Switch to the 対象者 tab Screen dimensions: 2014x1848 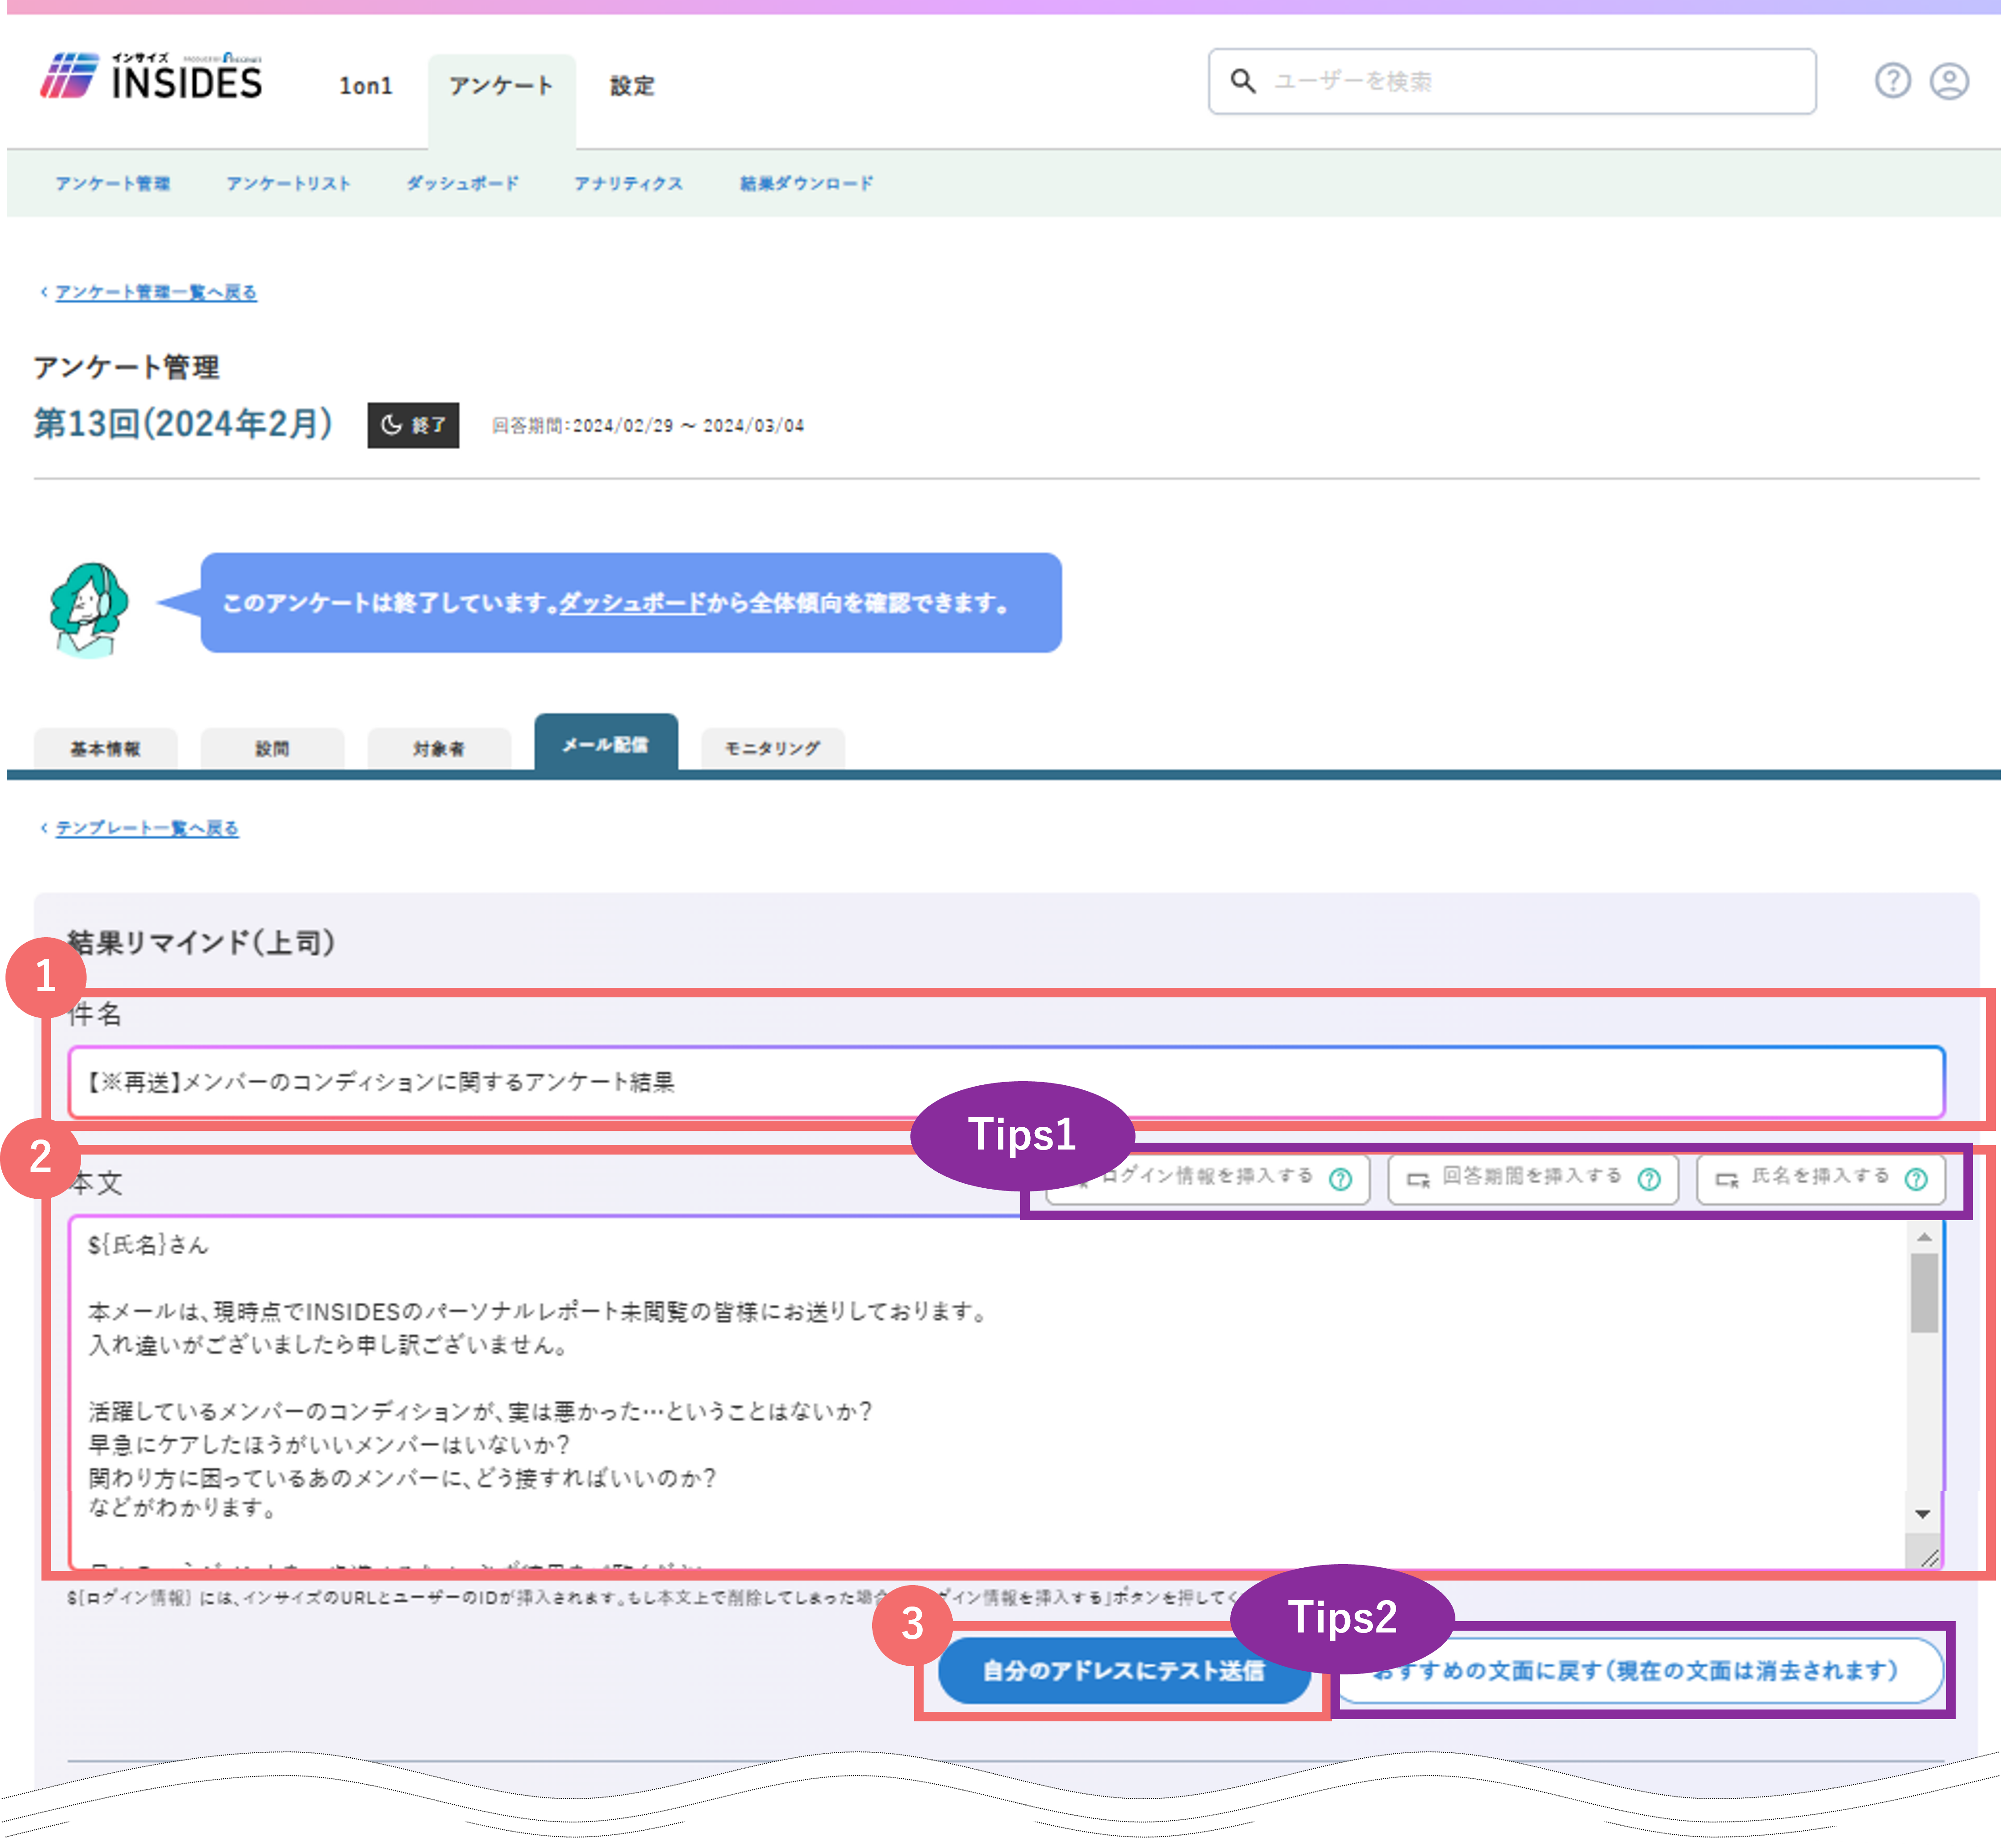click(439, 749)
